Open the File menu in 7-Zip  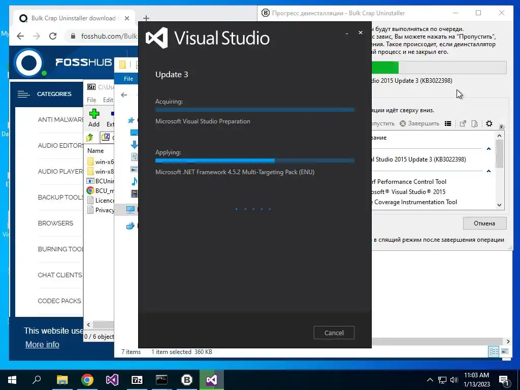click(91, 100)
